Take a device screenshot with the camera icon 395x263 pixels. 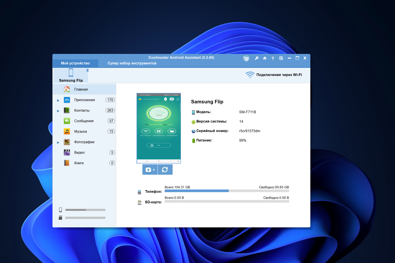[149, 170]
